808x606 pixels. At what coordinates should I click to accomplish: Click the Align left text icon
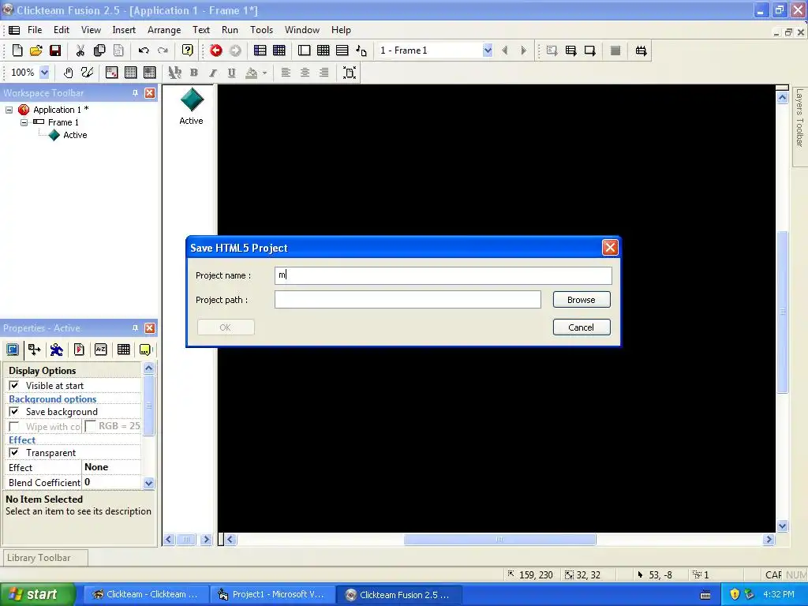286,73
